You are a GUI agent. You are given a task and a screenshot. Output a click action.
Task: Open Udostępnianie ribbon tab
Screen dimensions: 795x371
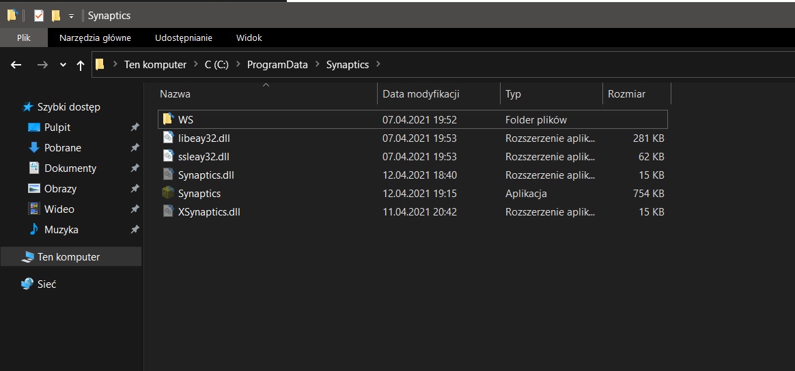pyautogui.click(x=184, y=38)
